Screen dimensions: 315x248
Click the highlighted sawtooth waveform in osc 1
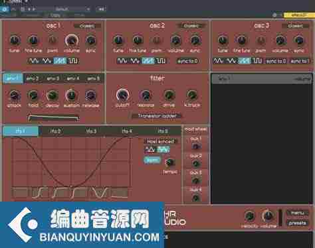60,61
